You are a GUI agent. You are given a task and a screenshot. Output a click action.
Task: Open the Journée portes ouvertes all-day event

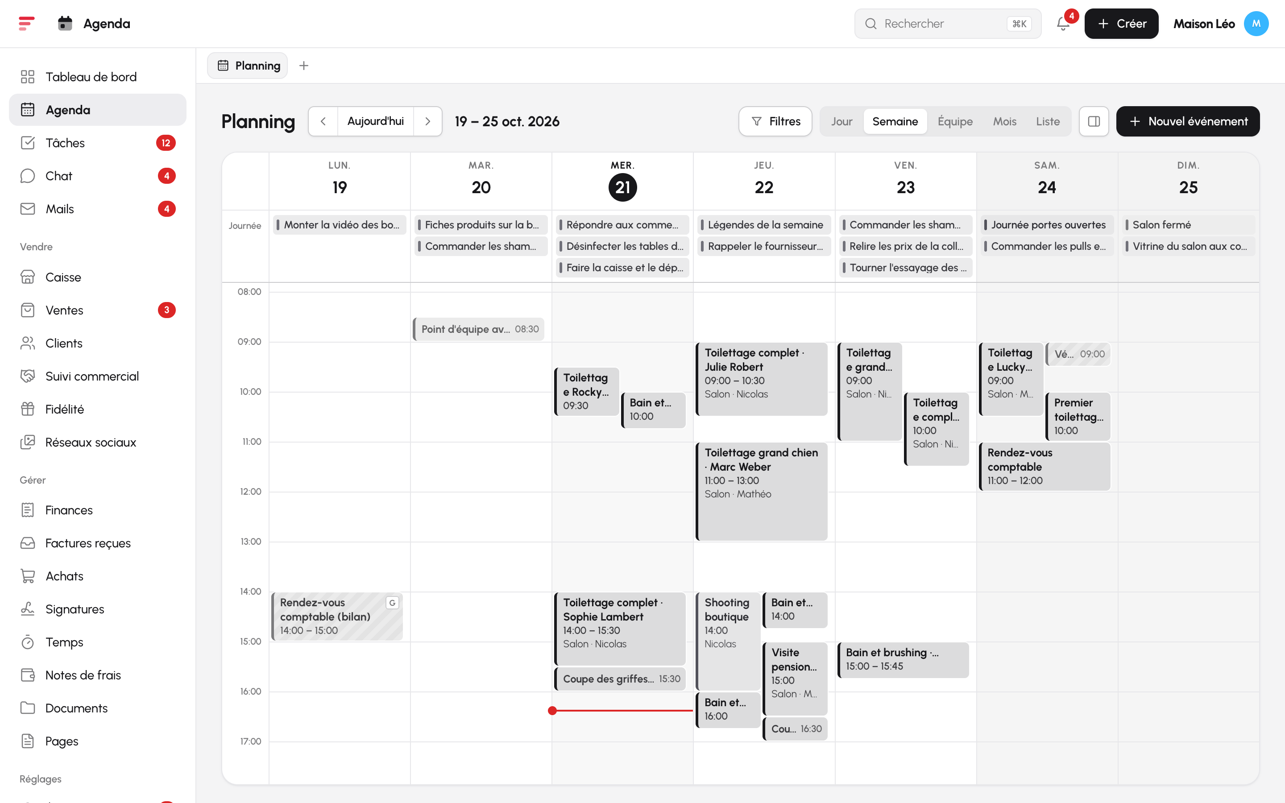[x=1047, y=225]
